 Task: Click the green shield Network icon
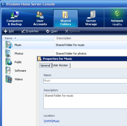pos(117,13)
